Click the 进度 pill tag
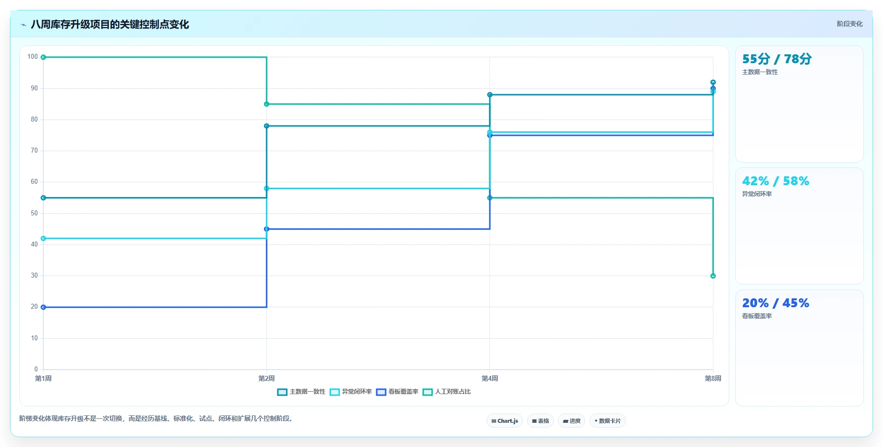Image resolution: width=883 pixels, height=447 pixels. pos(572,421)
